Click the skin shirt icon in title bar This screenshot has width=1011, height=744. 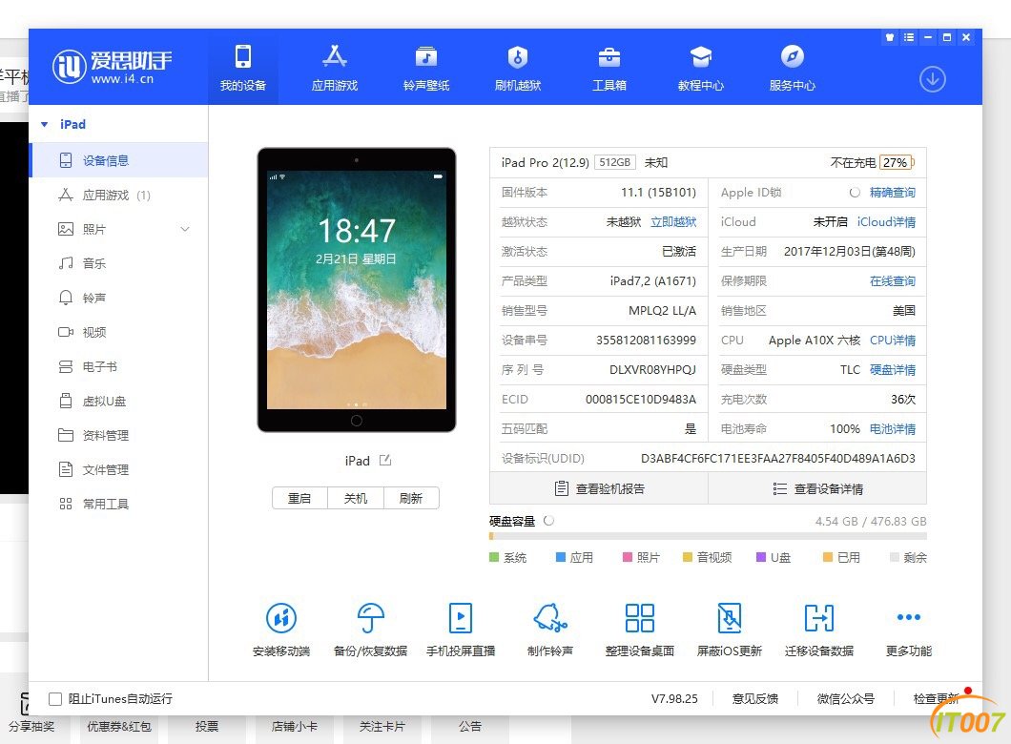point(890,37)
